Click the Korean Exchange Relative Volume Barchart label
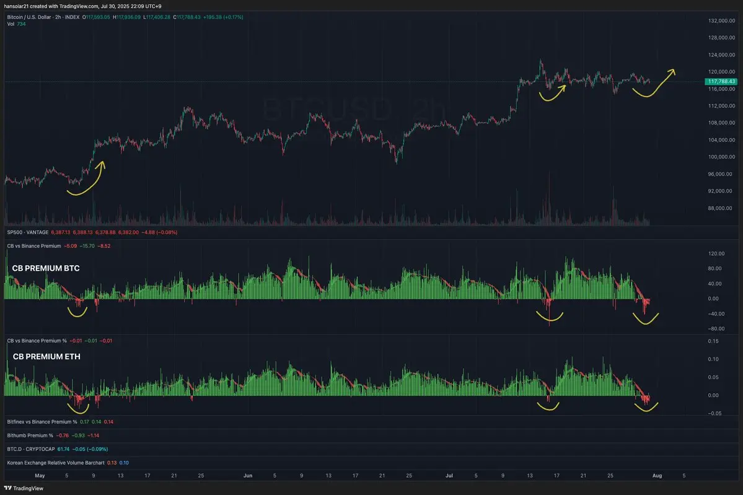This screenshot has width=743, height=495. 56,463
